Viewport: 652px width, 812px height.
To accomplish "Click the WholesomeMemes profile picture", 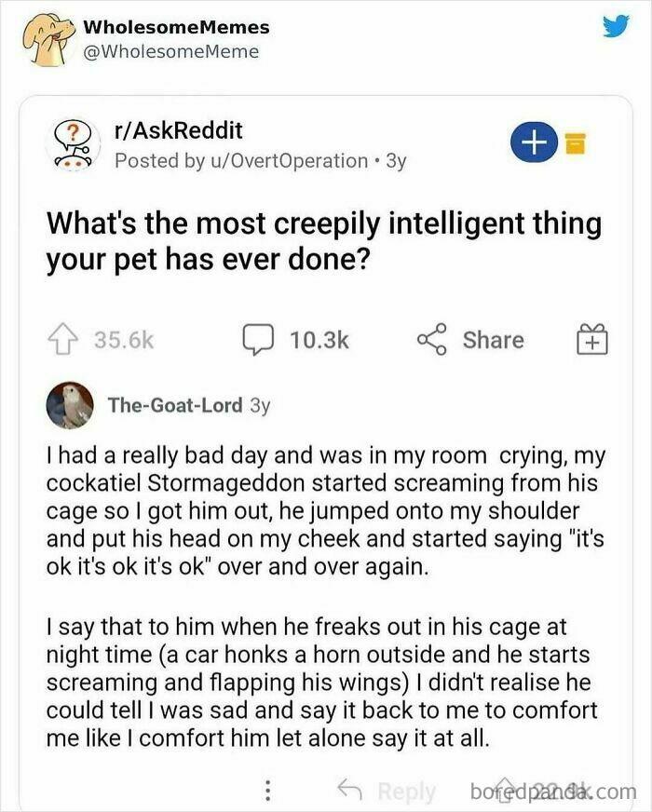I will coord(47,37).
